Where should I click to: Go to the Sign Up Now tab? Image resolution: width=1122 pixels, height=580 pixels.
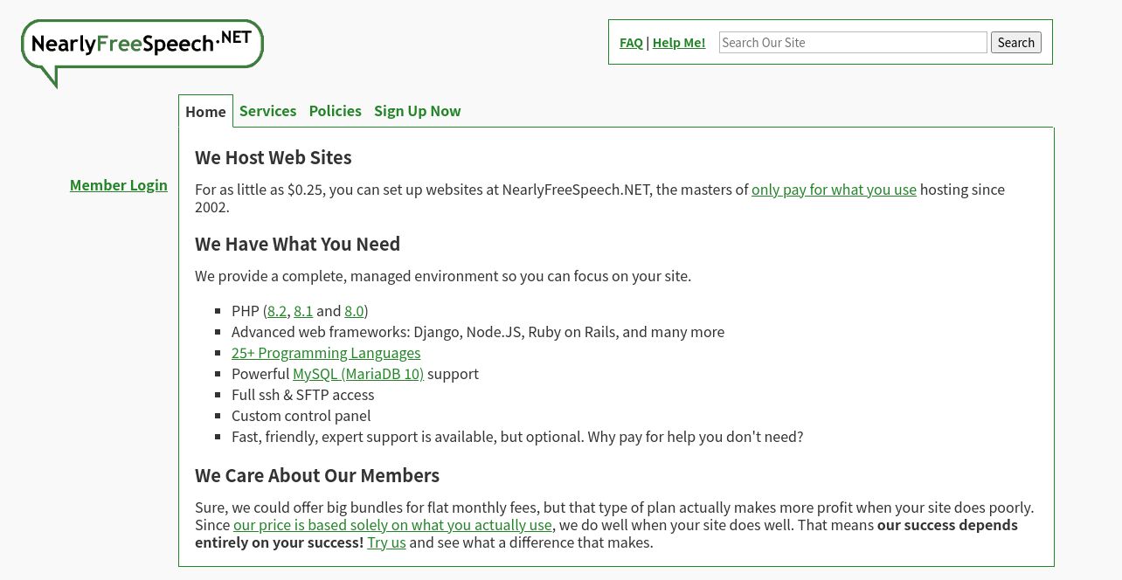point(418,111)
